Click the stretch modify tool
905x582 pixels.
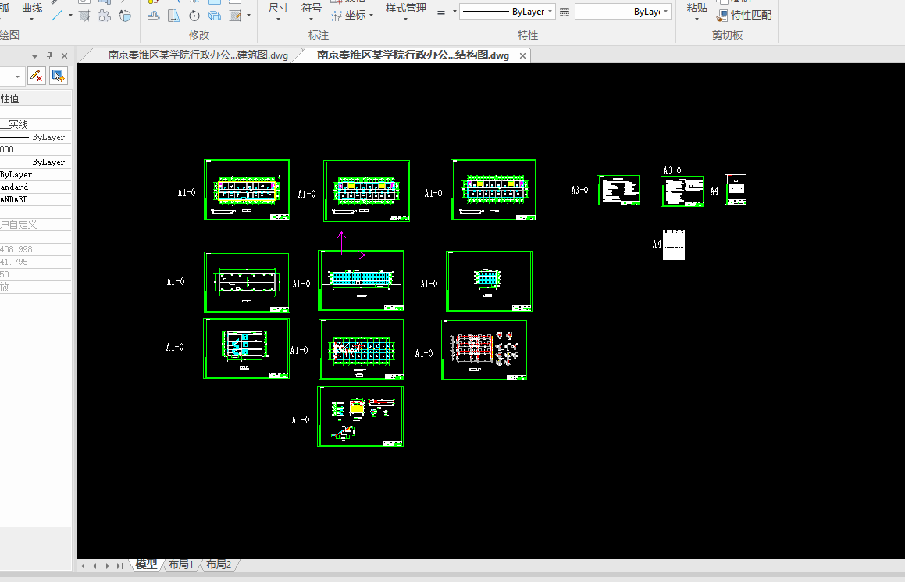(154, 16)
